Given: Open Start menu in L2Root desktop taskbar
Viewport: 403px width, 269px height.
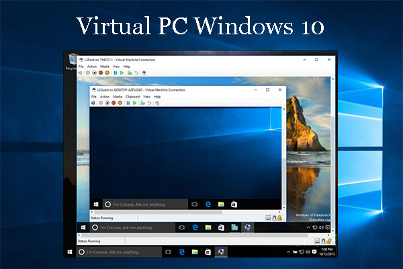Looking at the screenshot, I should click(x=83, y=227).
